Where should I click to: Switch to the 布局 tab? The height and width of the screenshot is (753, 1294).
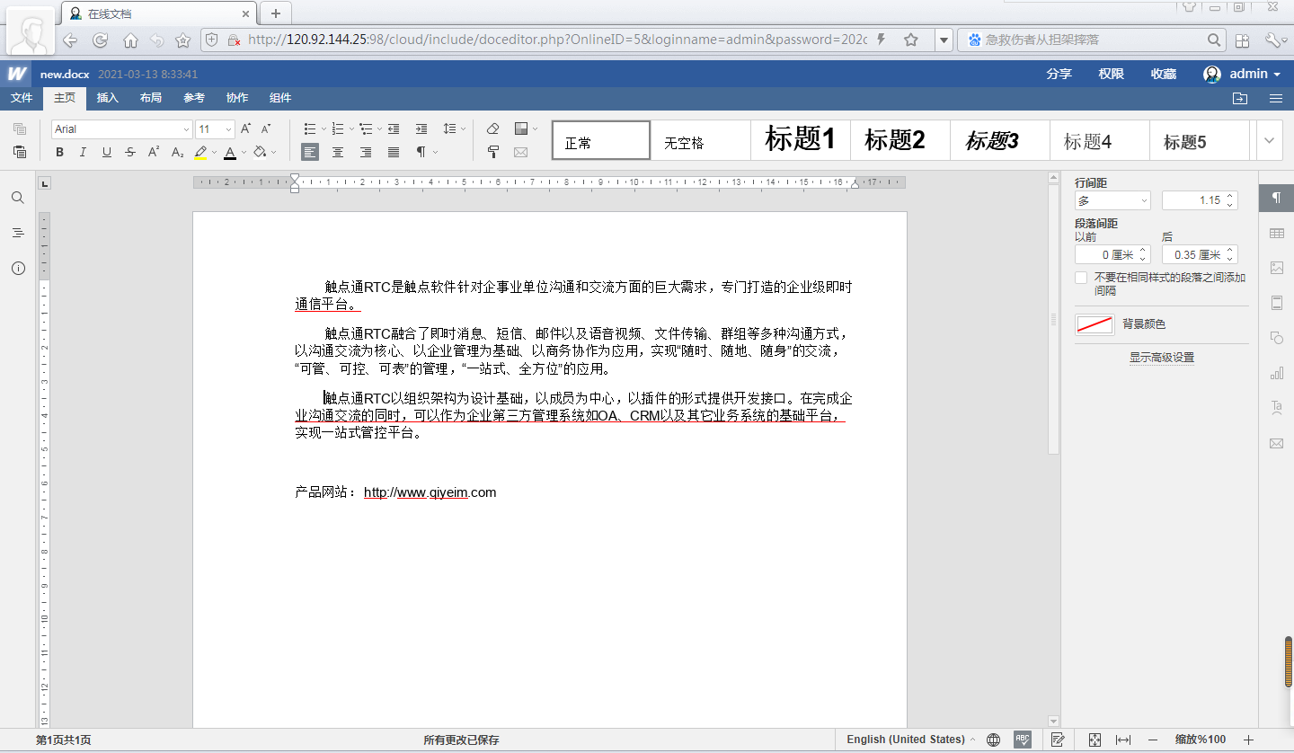point(151,98)
